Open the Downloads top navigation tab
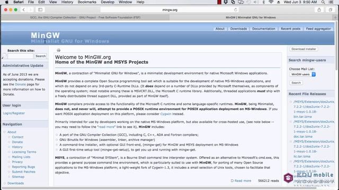339x190 pixels. (238, 28)
